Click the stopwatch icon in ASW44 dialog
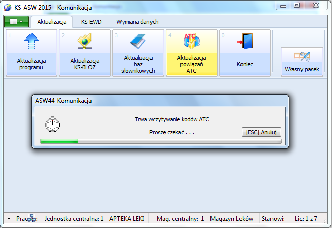 point(52,124)
